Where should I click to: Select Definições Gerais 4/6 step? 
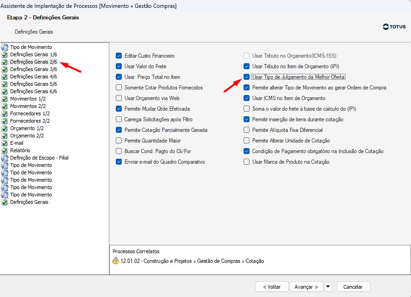point(33,77)
